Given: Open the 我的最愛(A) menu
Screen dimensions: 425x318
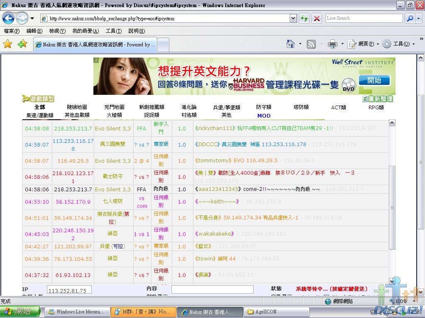Looking at the screenshot, I should 85,31.
